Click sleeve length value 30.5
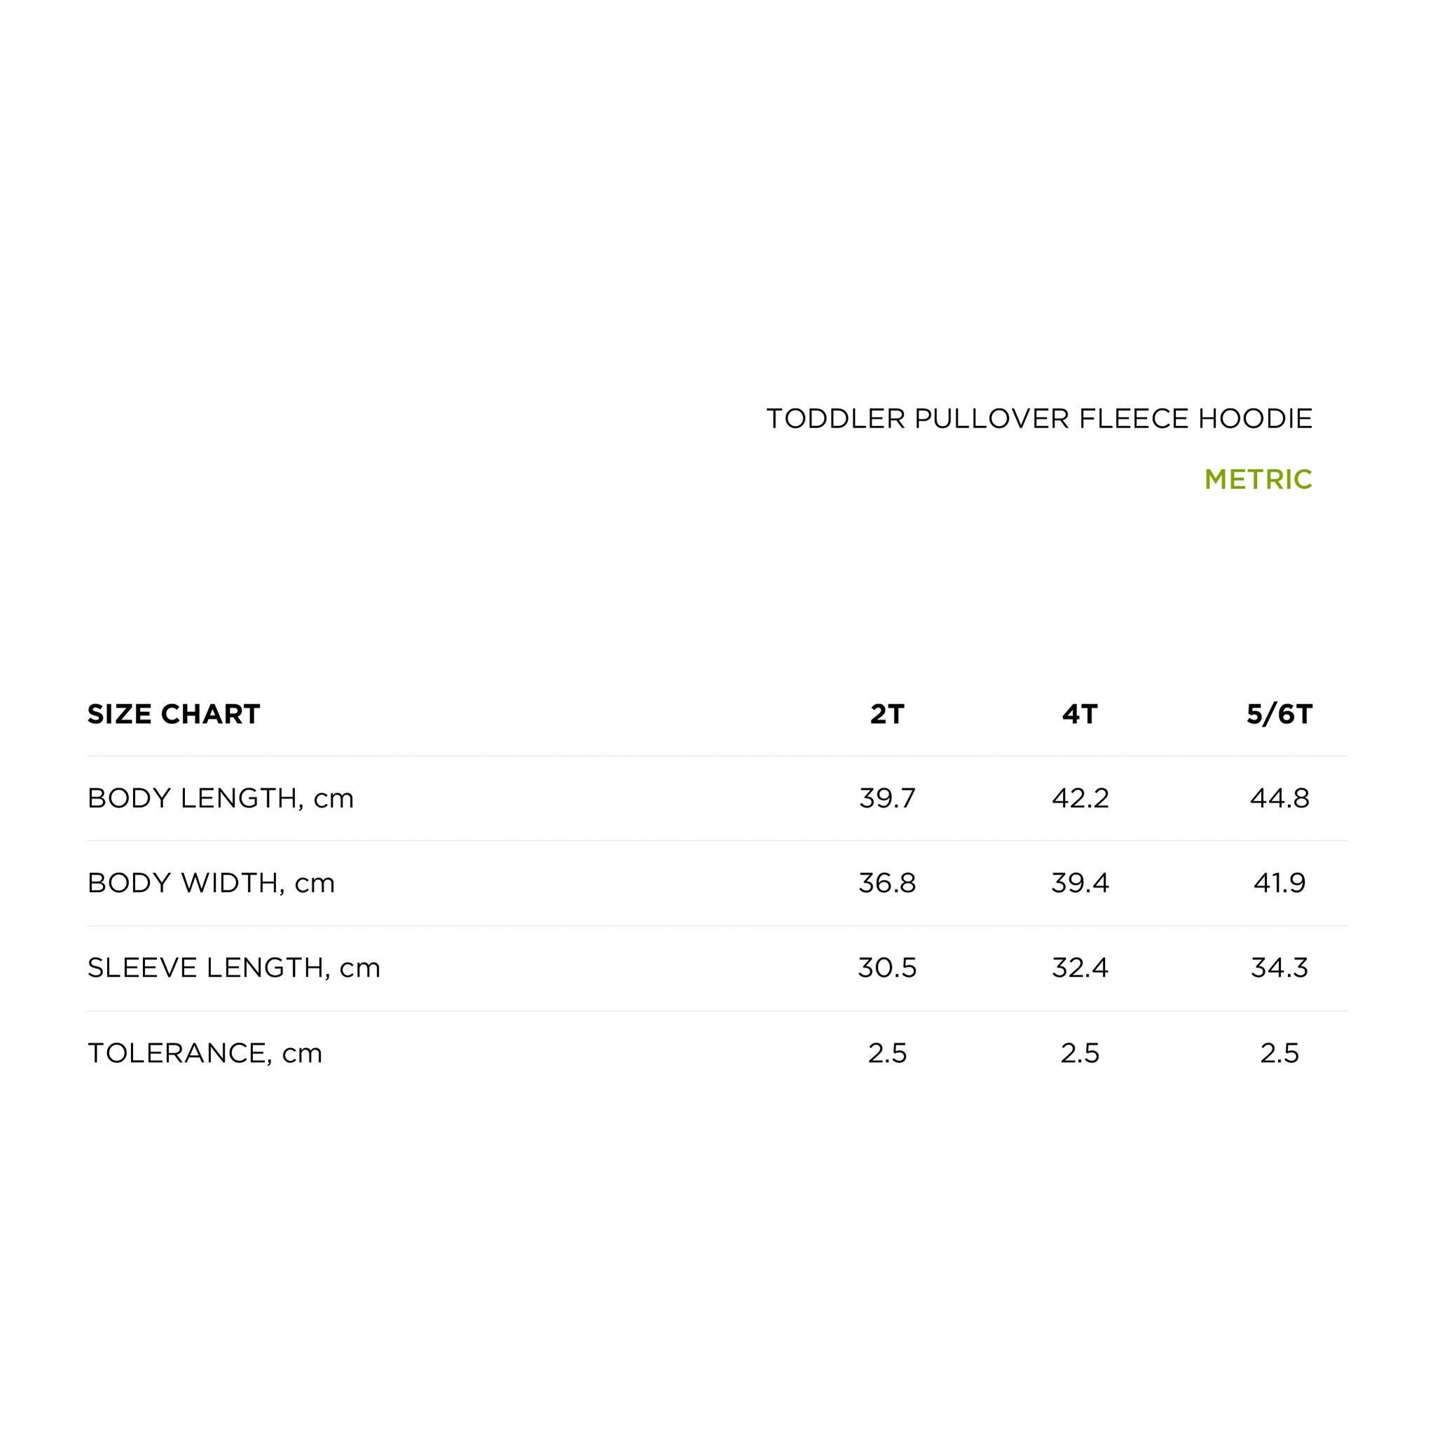 pyautogui.click(x=887, y=968)
